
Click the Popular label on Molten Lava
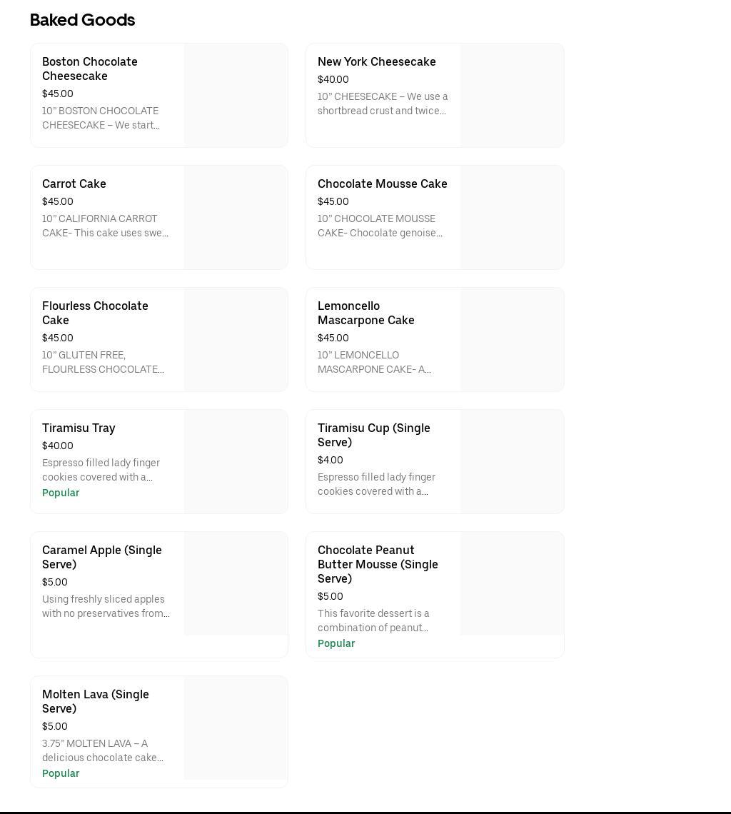61,774
